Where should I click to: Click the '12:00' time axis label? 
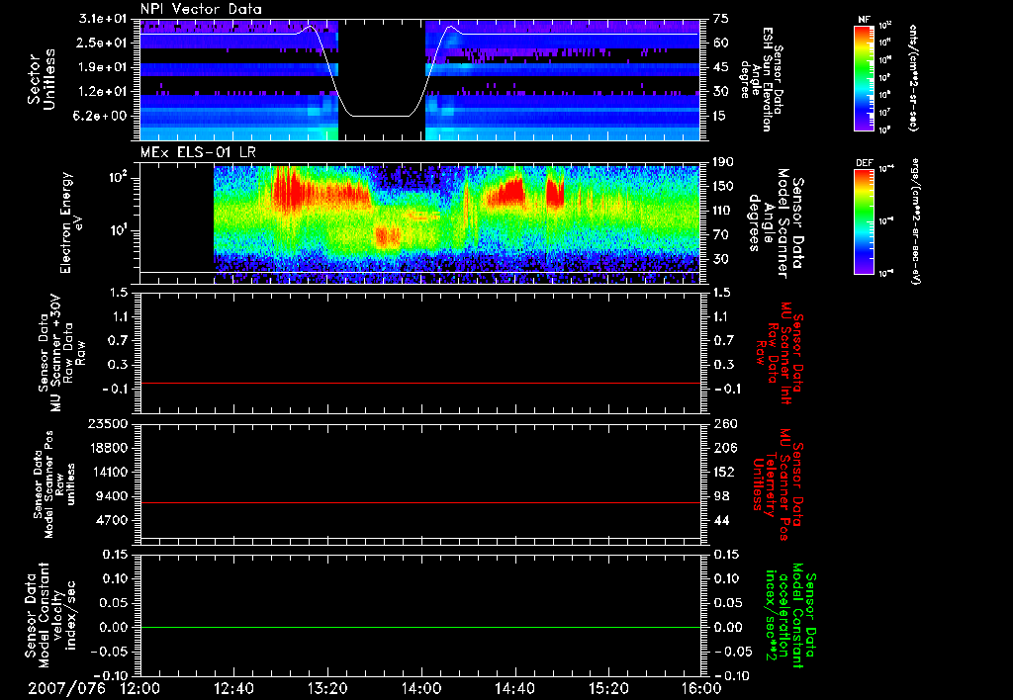click(x=139, y=688)
